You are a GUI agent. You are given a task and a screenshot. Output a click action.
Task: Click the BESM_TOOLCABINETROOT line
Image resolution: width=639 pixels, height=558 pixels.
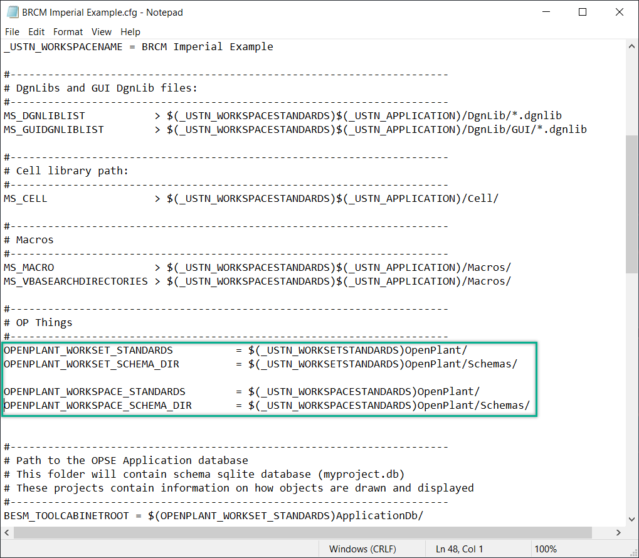214,515
